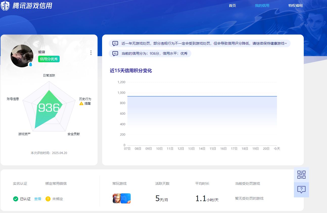Click the 5天/月 active days value

point(162,199)
